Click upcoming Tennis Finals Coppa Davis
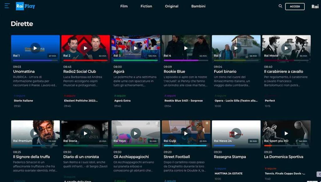This screenshot has height=182, width=321. coord(285,174)
